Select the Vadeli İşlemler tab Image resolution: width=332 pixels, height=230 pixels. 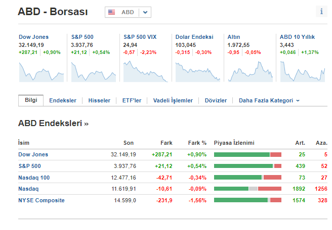coord(173,100)
